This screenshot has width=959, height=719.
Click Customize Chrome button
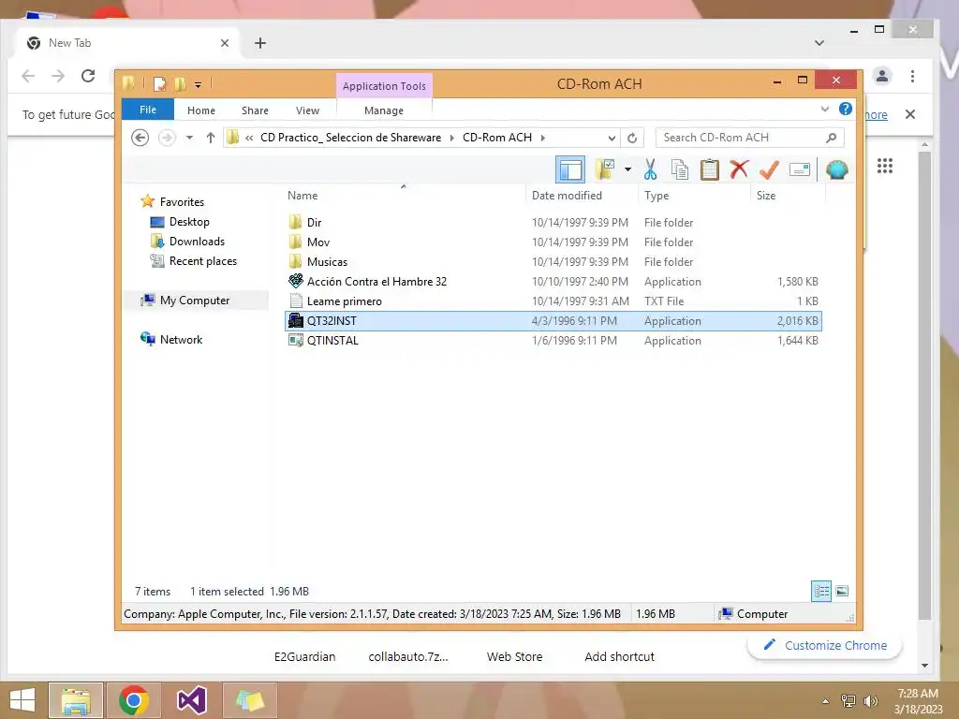point(825,645)
